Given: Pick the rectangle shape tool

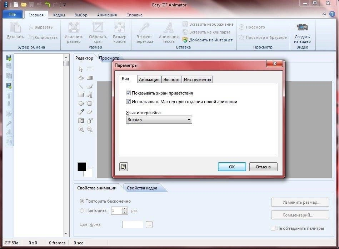Looking at the screenshot, I should [81, 95].
